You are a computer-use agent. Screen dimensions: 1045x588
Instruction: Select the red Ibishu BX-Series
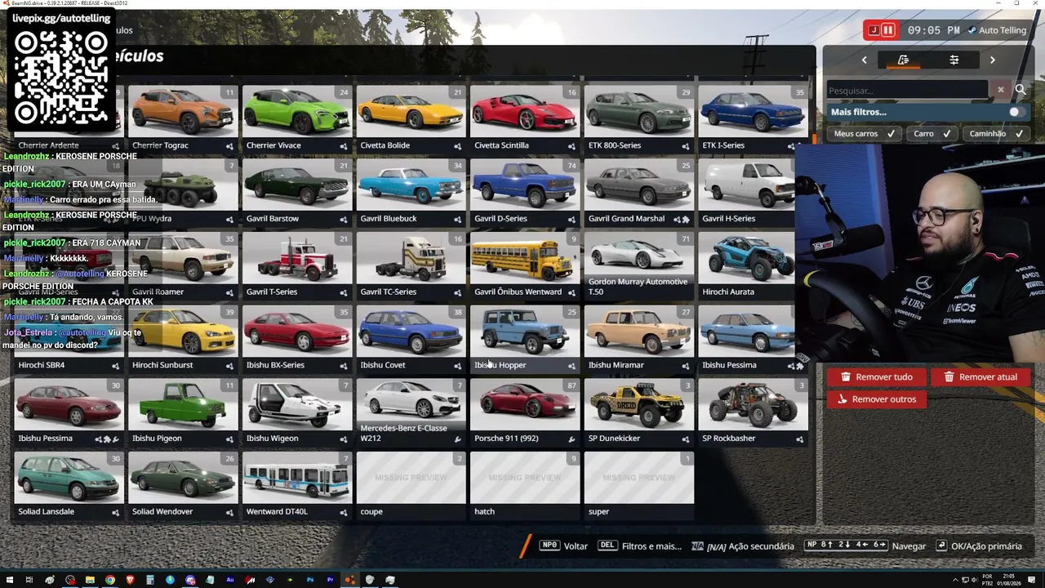point(297,339)
